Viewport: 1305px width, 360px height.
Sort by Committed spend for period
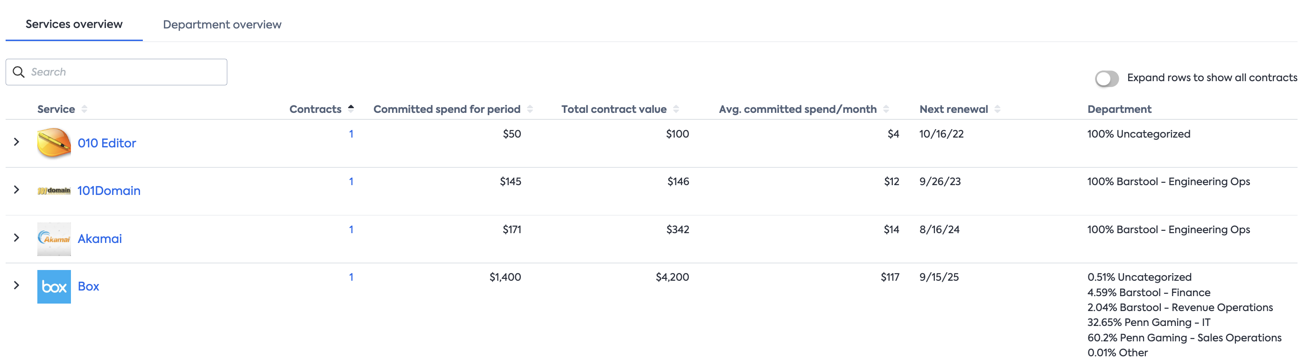tap(530, 109)
